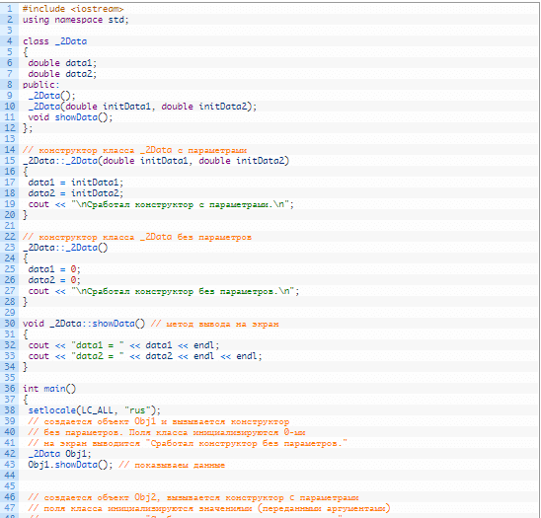
Task: Click 'int main()' line
Action: coord(49,389)
